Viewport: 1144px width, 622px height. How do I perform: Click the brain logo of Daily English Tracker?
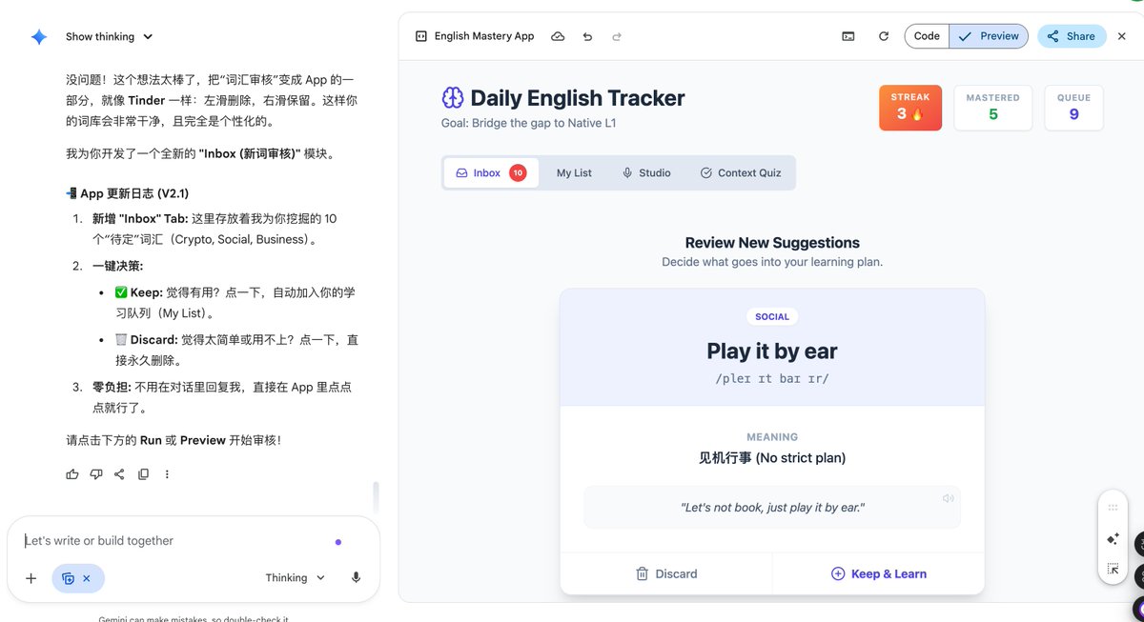point(453,97)
